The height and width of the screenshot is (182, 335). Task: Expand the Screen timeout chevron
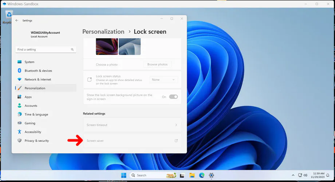pyautogui.click(x=176, y=125)
